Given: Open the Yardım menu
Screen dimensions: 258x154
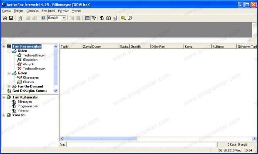Looking at the screenshot, I should click(77, 11).
